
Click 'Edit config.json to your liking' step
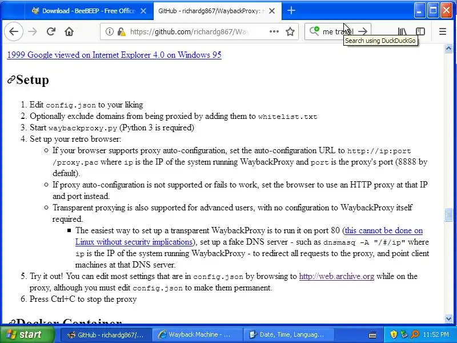(x=86, y=105)
